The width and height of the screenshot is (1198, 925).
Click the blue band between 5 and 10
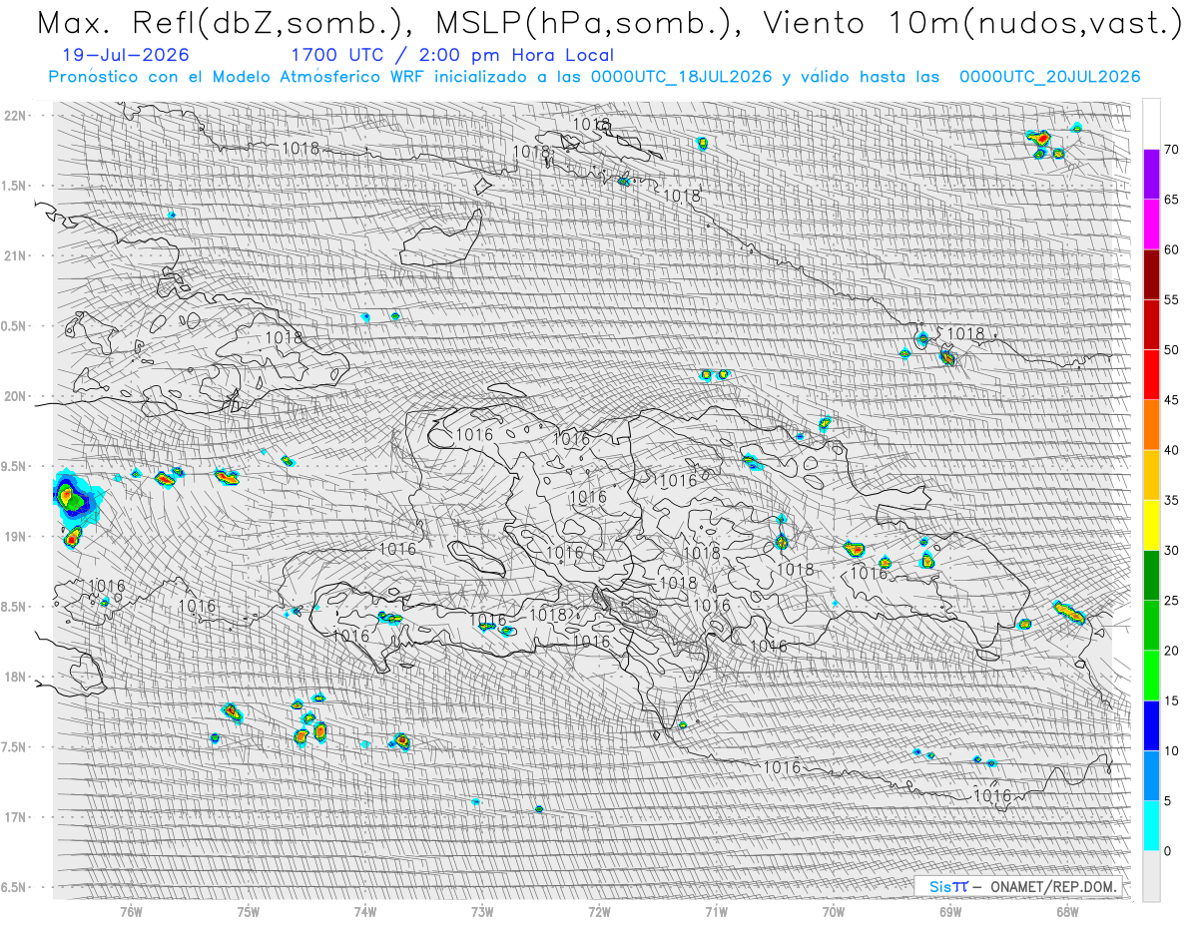tap(1151, 775)
